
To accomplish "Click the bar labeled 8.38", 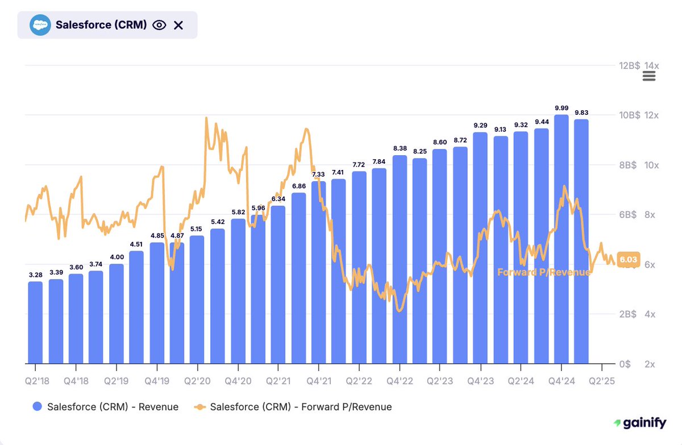I will 400,260.
